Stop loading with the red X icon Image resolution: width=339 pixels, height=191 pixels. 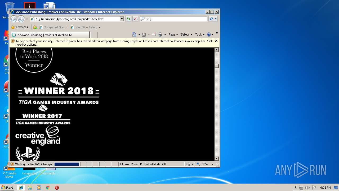click(135, 19)
